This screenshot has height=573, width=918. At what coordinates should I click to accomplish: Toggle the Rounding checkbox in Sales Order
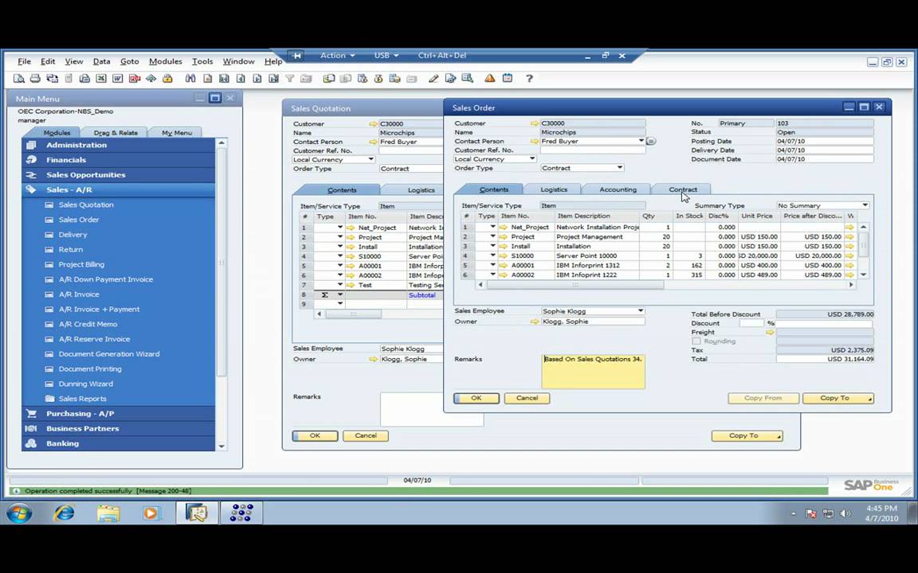(696, 341)
